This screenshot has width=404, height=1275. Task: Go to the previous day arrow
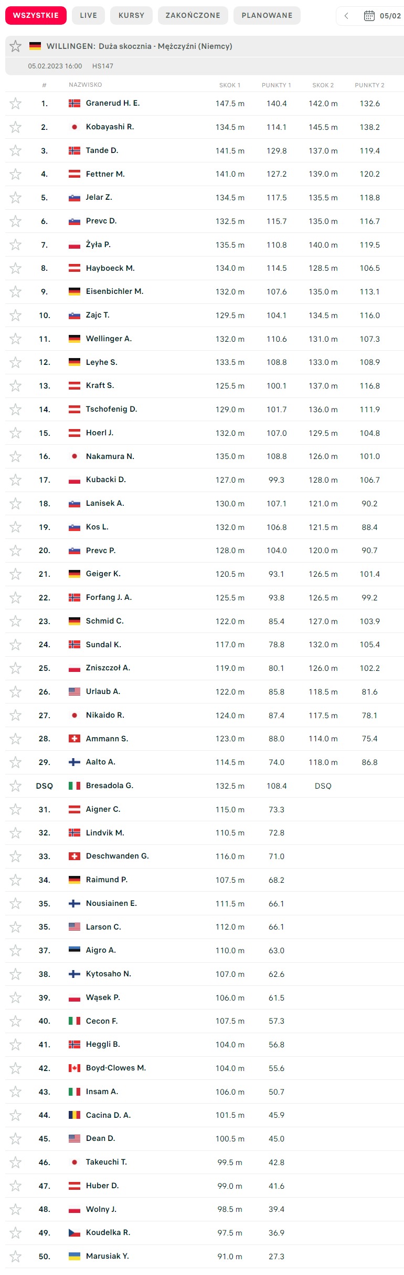[x=346, y=16]
